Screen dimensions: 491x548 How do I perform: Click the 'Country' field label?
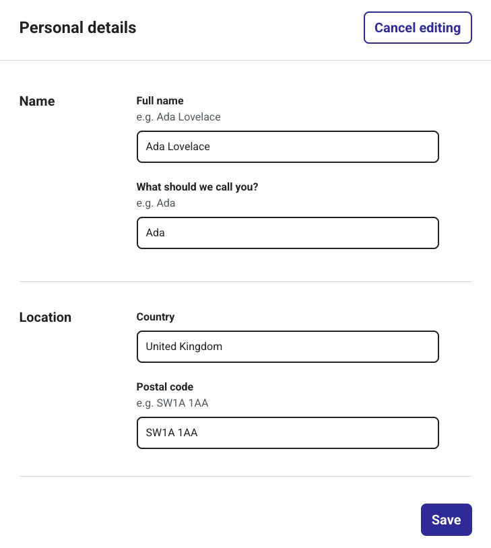156,317
